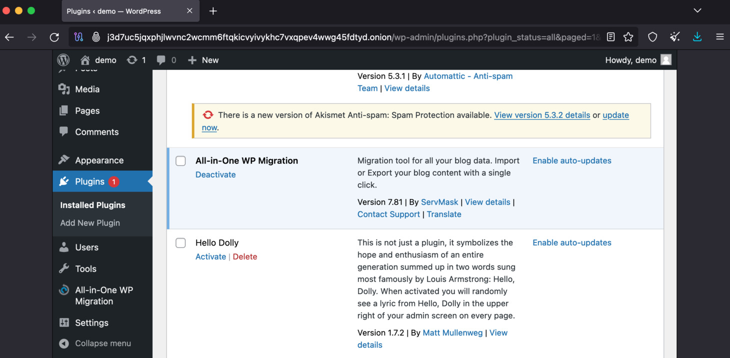Check the Hello Dolly checkbox

pos(180,243)
